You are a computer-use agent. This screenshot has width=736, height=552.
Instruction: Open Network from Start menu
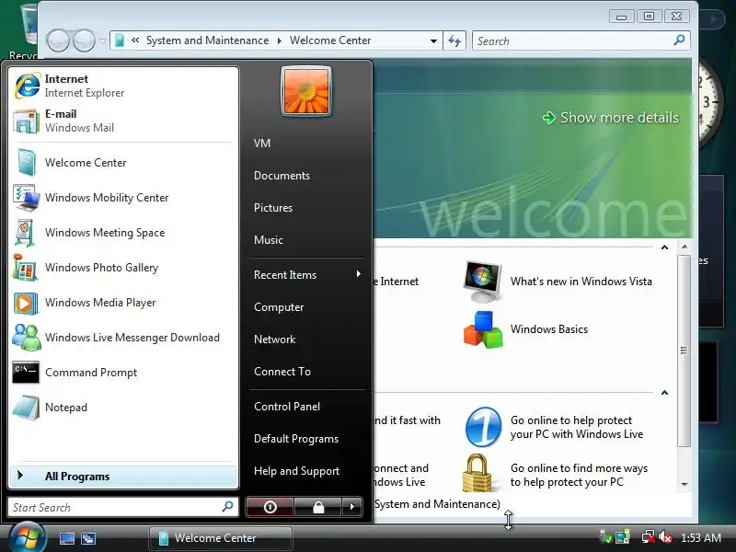[x=307, y=339]
